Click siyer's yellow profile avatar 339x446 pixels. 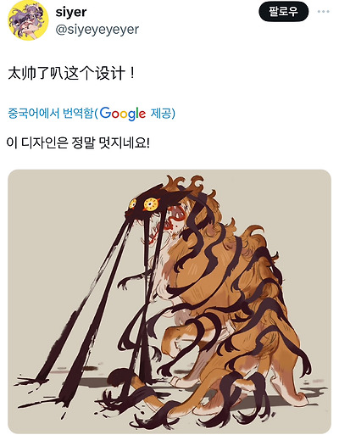[28, 20]
